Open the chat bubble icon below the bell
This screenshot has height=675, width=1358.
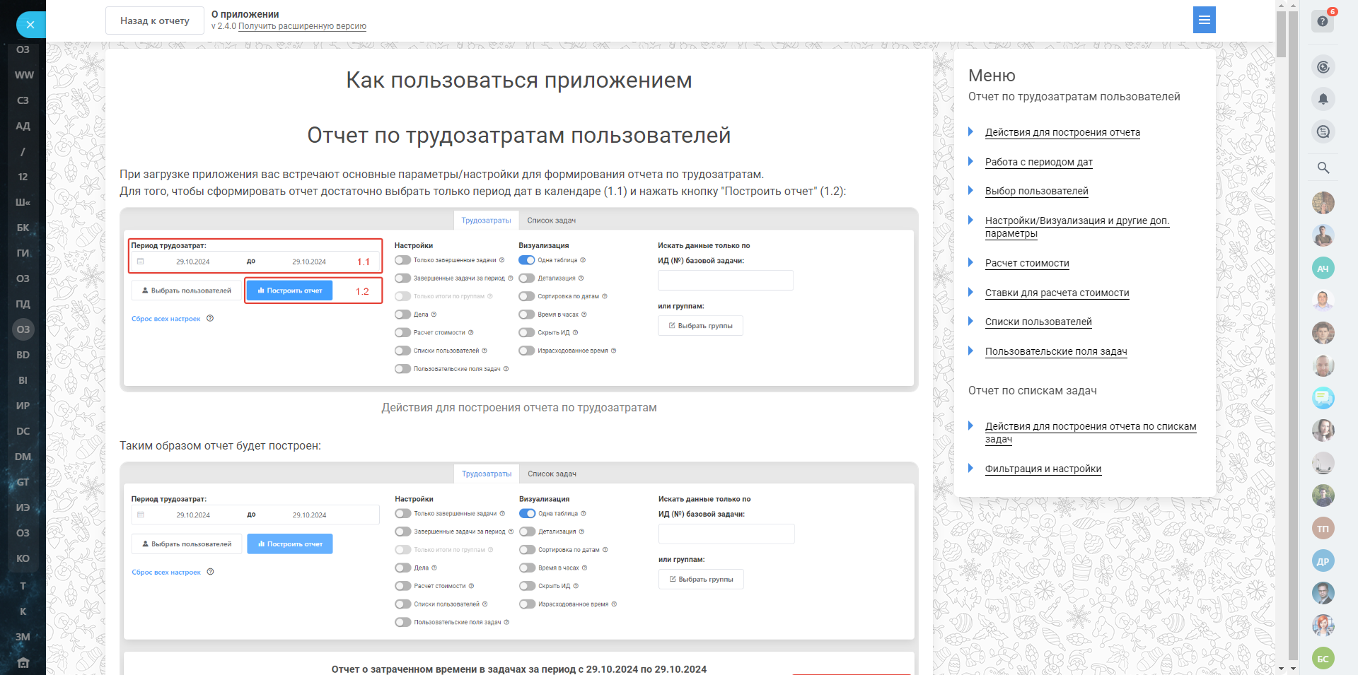(x=1323, y=131)
